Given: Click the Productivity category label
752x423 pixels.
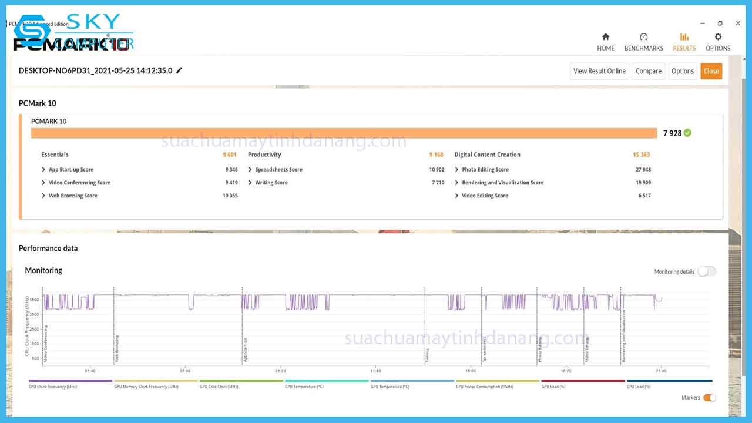Looking at the screenshot, I should point(264,155).
